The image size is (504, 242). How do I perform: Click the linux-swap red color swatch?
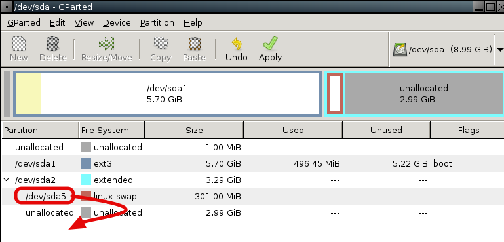click(86, 196)
